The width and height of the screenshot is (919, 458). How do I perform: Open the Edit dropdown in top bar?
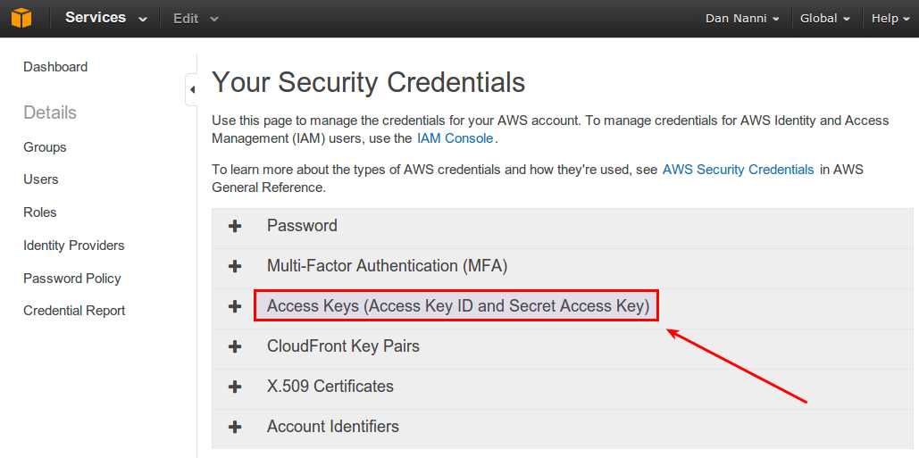click(195, 18)
